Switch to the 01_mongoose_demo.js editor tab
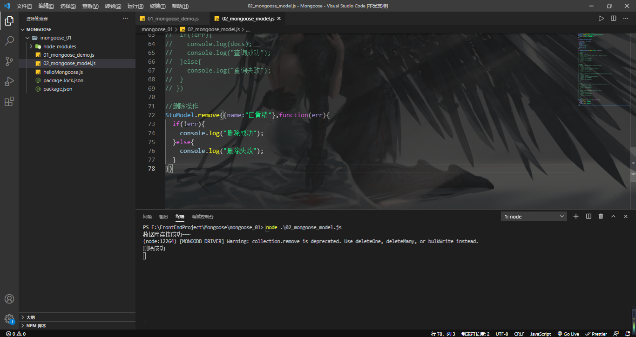 coord(173,19)
